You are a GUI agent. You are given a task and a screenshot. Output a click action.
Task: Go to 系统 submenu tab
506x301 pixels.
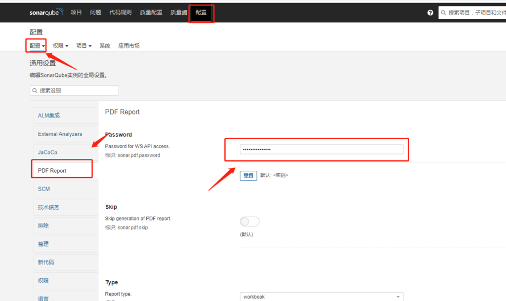coord(105,46)
